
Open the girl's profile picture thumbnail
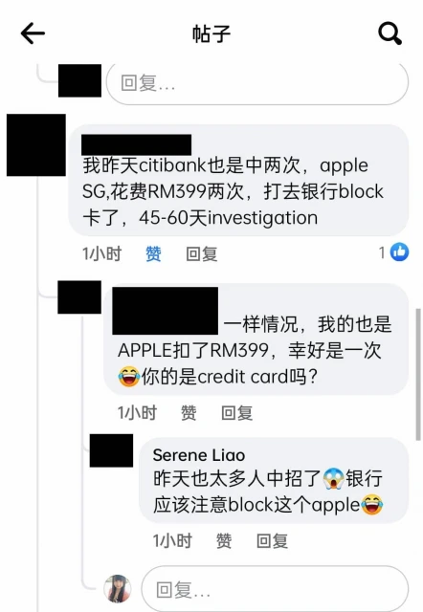pos(118,589)
